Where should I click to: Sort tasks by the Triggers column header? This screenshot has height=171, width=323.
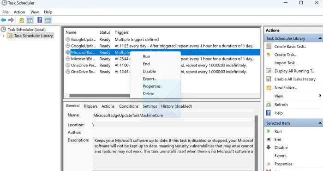click(x=121, y=32)
